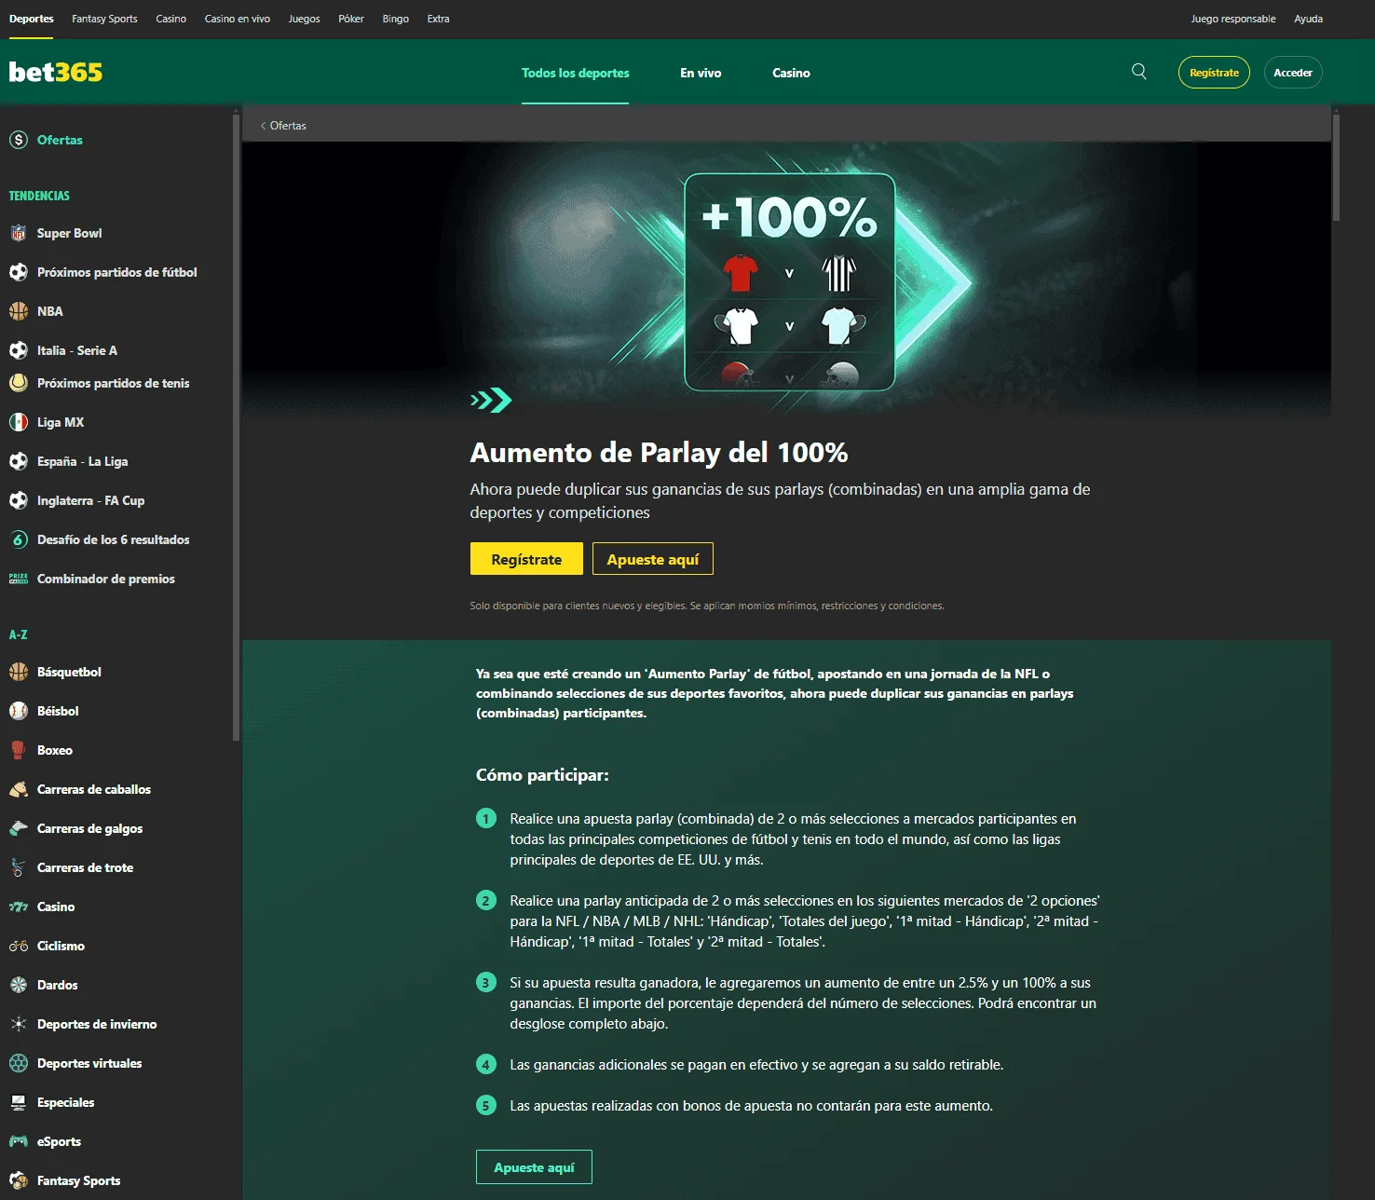Click the Deportes de invierno snowflake icon
Image resolution: width=1375 pixels, height=1200 pixels.
click(19, 1024)
